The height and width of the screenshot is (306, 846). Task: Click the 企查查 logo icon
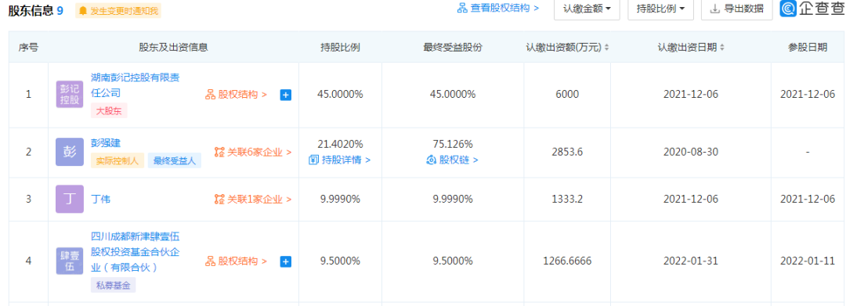788,9
